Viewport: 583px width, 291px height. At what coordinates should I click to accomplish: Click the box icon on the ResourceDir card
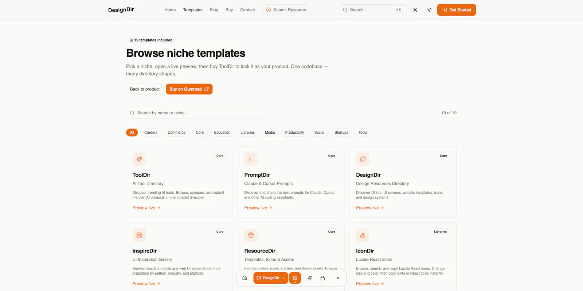point(251,235)
